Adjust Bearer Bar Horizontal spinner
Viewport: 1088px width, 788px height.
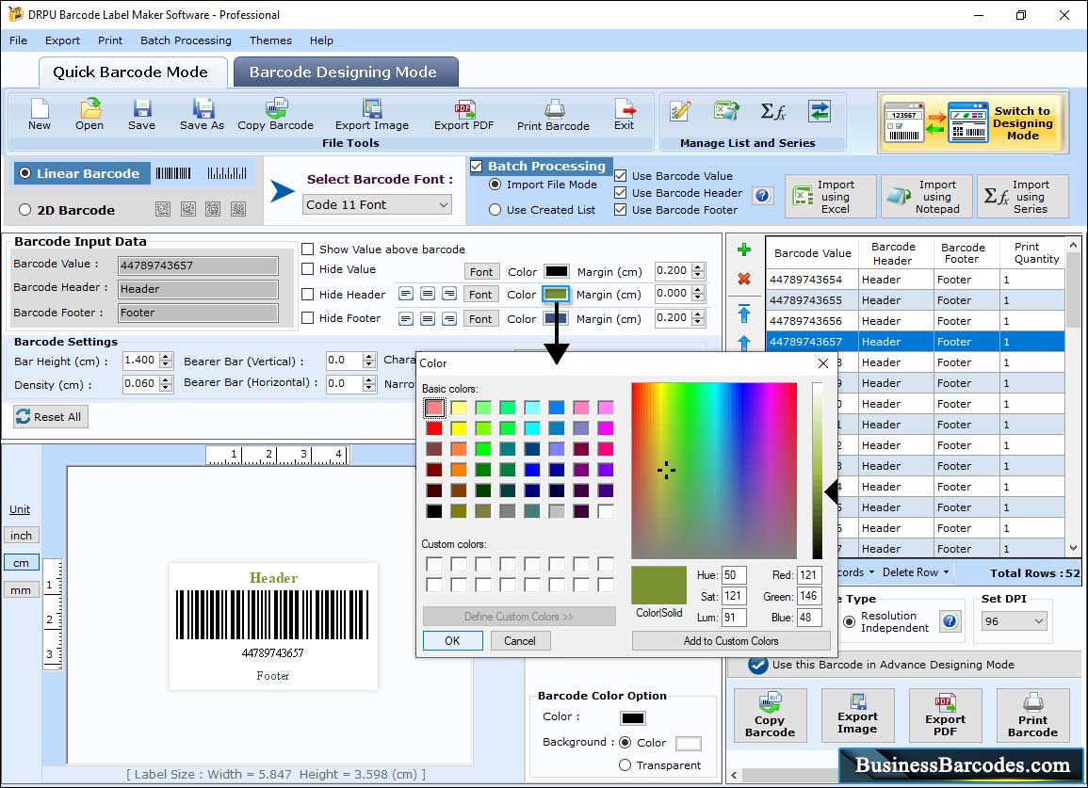(x=369, y=383)
